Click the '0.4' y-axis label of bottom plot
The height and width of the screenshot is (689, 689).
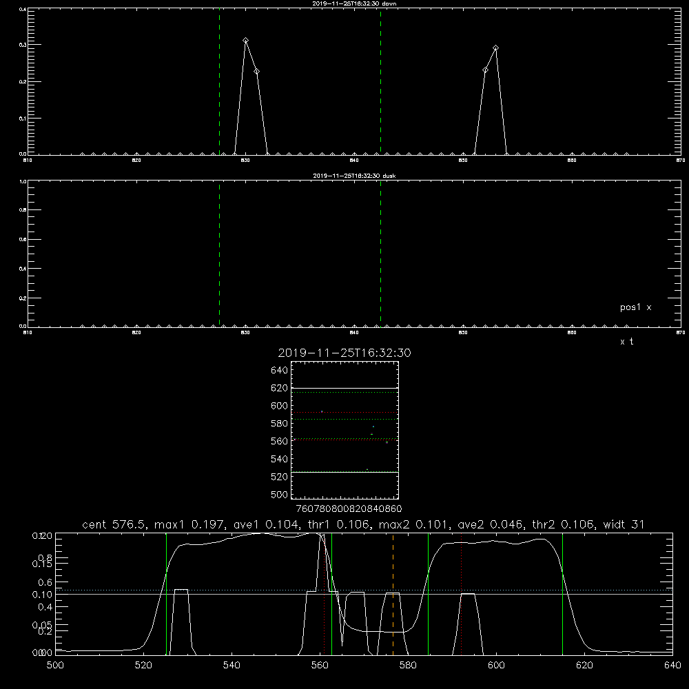(45, 607)
